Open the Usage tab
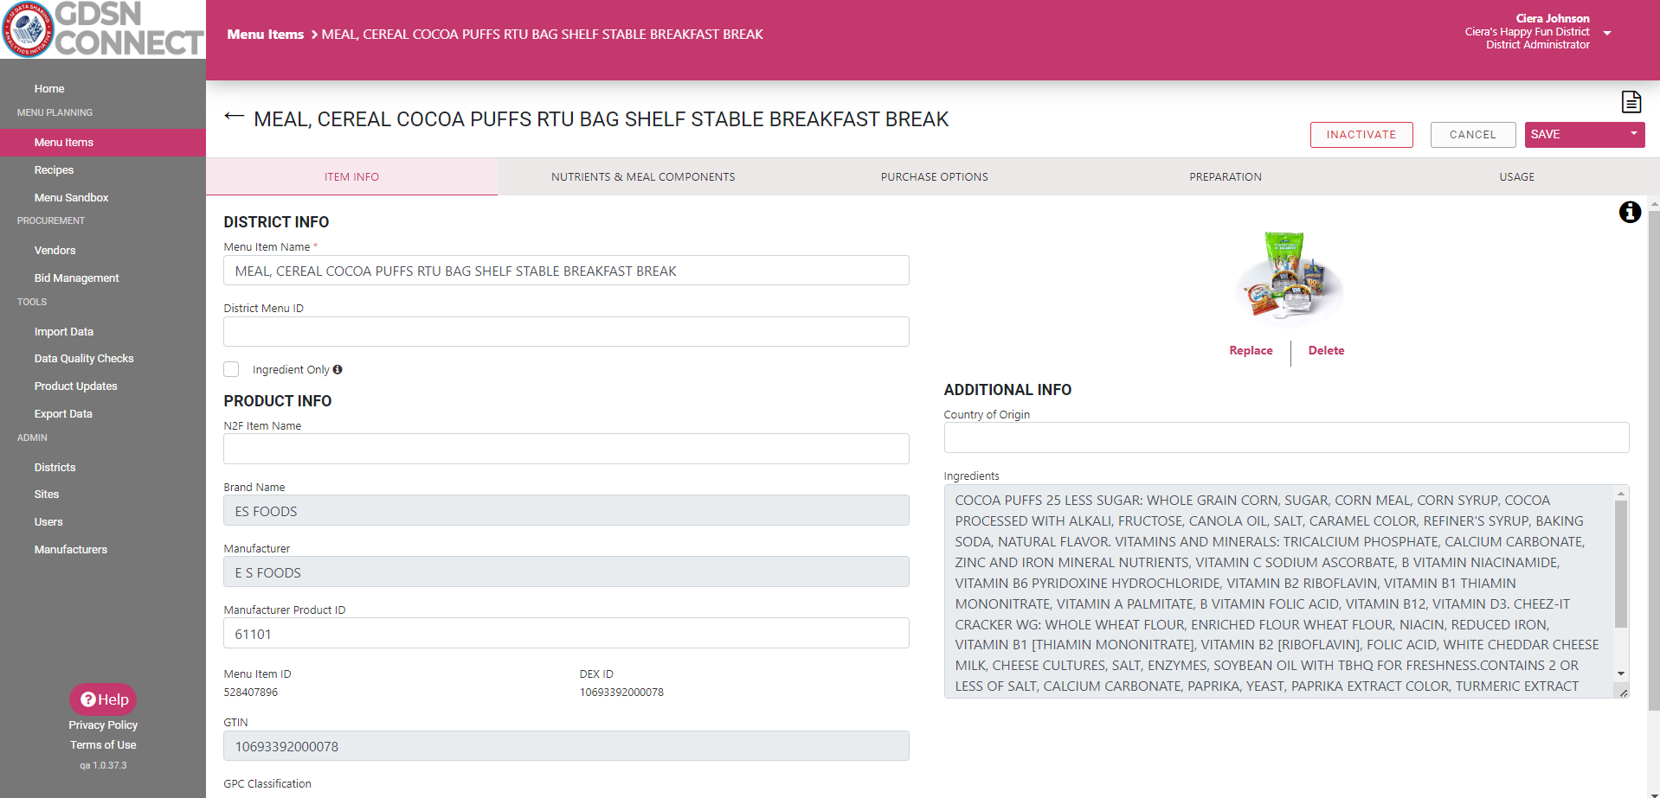The height and width of the screenshot is (798, 1660). tap(1516, 176)
